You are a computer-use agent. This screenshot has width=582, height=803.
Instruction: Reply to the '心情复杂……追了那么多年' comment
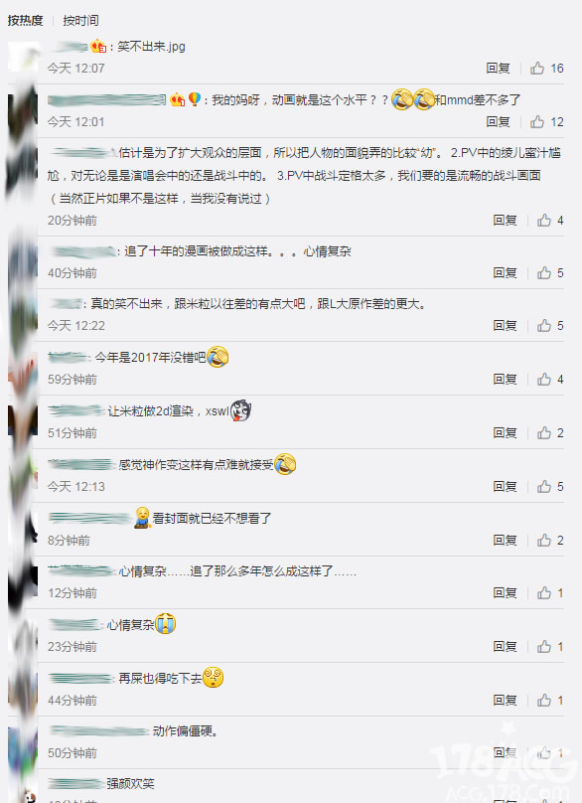pyautogui.click(x=505, y=593)
